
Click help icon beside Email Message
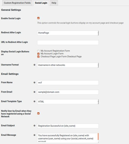[x=35, y=135]
